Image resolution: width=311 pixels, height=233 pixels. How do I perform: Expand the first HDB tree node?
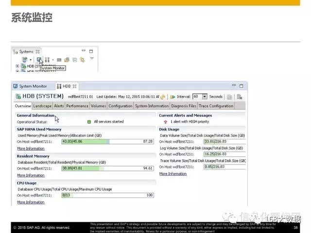click(x=17, y=66)
